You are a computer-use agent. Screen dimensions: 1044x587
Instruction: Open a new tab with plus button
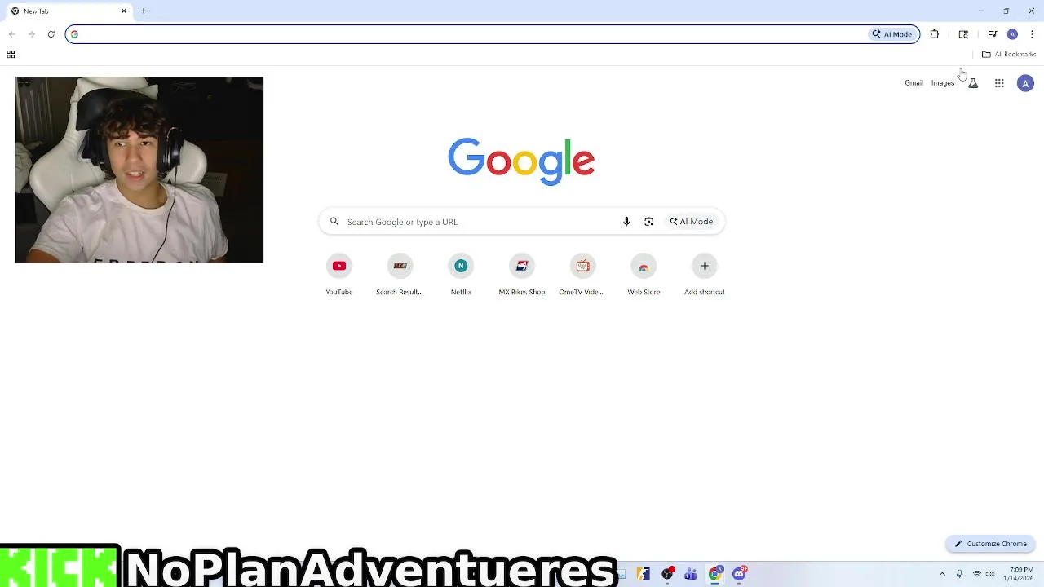[144, 11]
